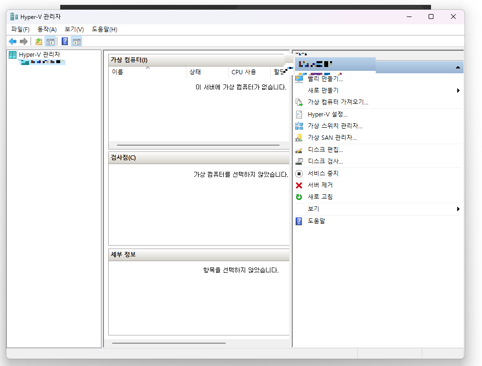The width and height of the screenshot is (482, 366).
Task: Click the green 새로 고침 refresh icon
Action: click(x=299, y=197)
